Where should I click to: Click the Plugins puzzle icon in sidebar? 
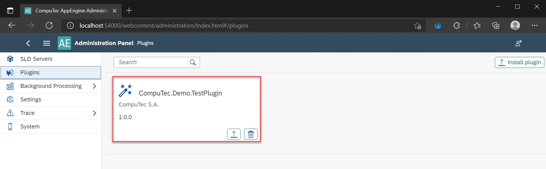pyautogui.click(x=10, y=72)
